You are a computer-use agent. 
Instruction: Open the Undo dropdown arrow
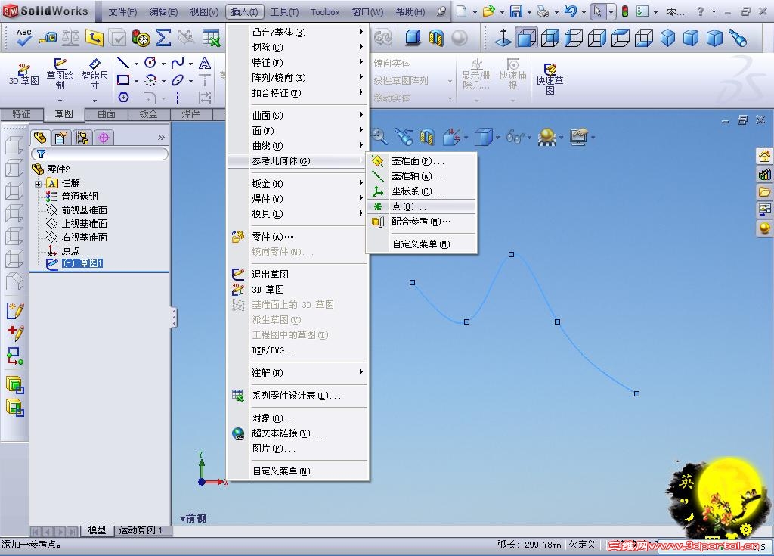click(584, 11)
